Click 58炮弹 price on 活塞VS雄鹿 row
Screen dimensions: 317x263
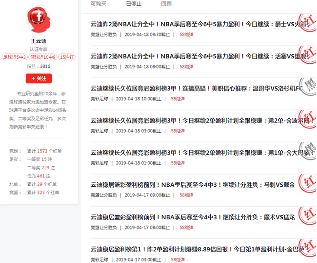186,67
